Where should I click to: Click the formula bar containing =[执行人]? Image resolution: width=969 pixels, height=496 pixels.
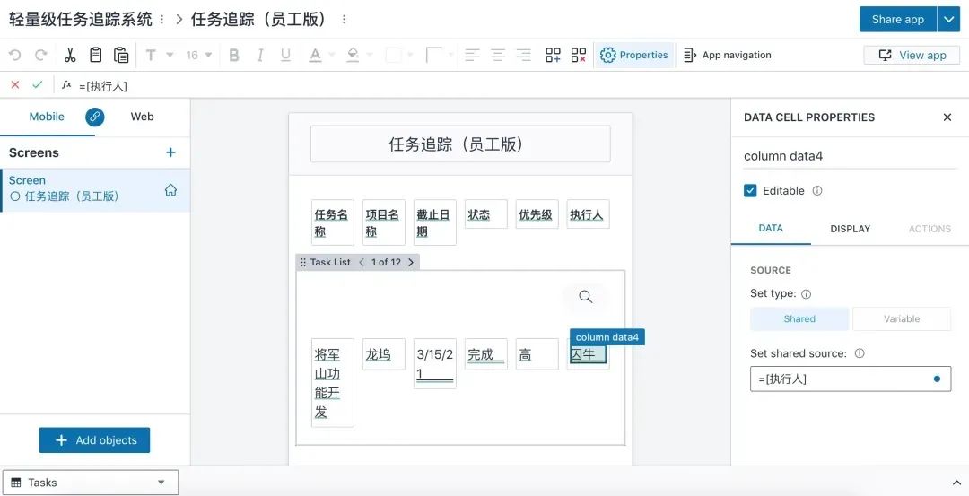pos(519,86)
